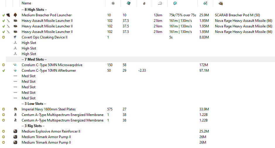The image size is (275, 148).
Task: Click the '-2.33' capacitor usage value
Action: 142,71
